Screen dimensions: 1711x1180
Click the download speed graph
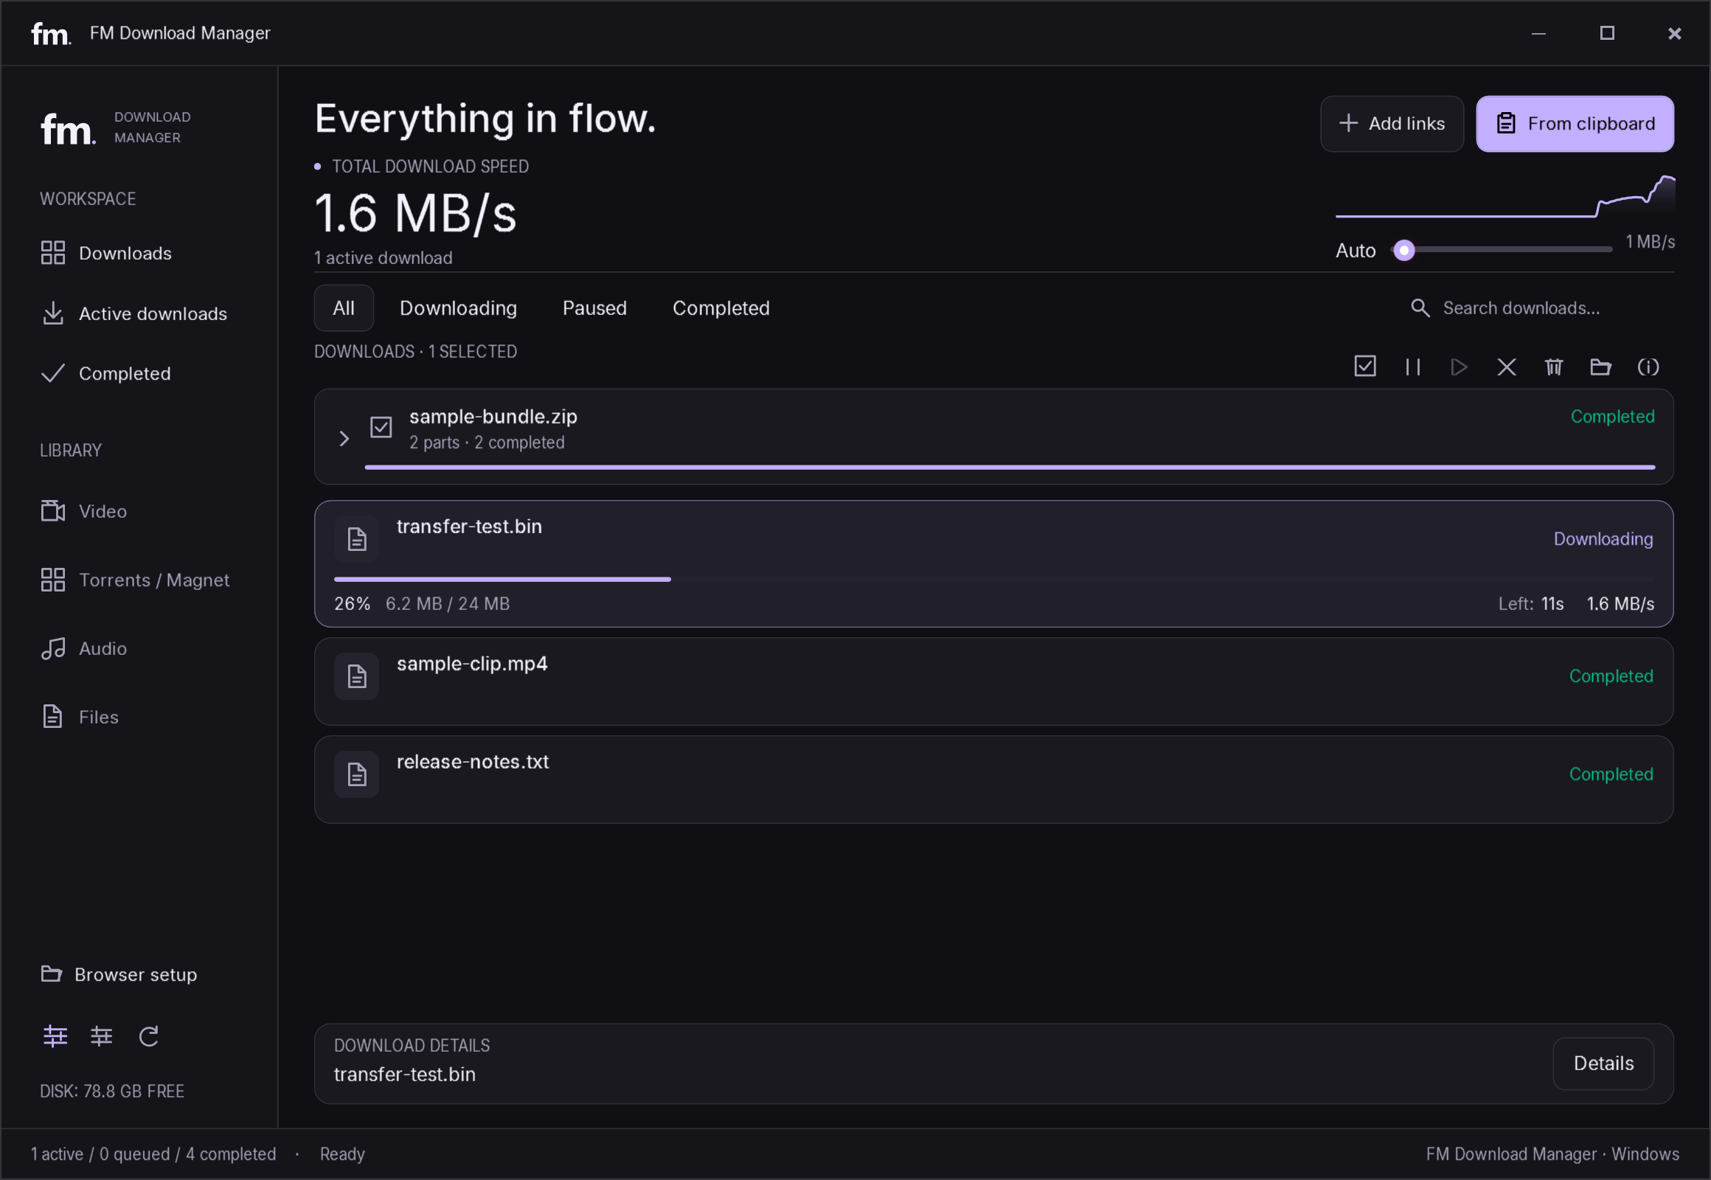(1504, 197)
